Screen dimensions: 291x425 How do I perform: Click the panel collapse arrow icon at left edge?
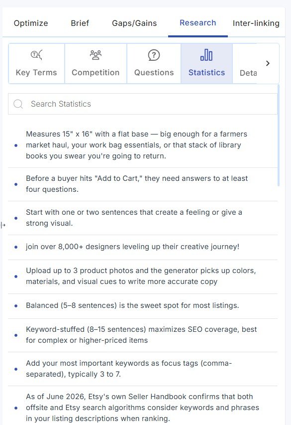tap(3, 225)
